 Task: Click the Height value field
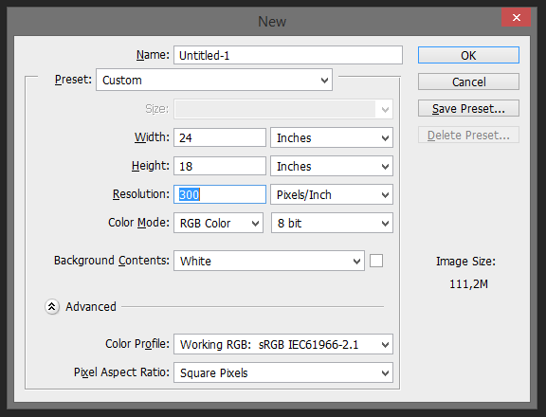coord(220,167)
